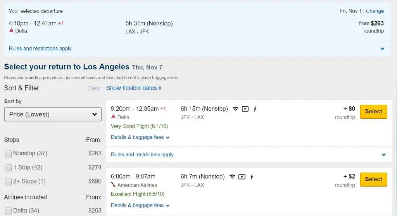The width and height of the screenshot is (397, 216).
Task: Show flexible dates
Action: 134,88
